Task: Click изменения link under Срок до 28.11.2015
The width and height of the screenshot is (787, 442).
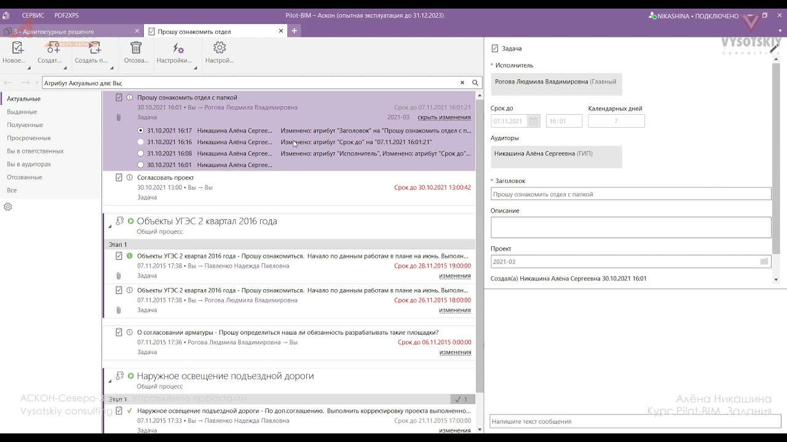Action: 455,276
